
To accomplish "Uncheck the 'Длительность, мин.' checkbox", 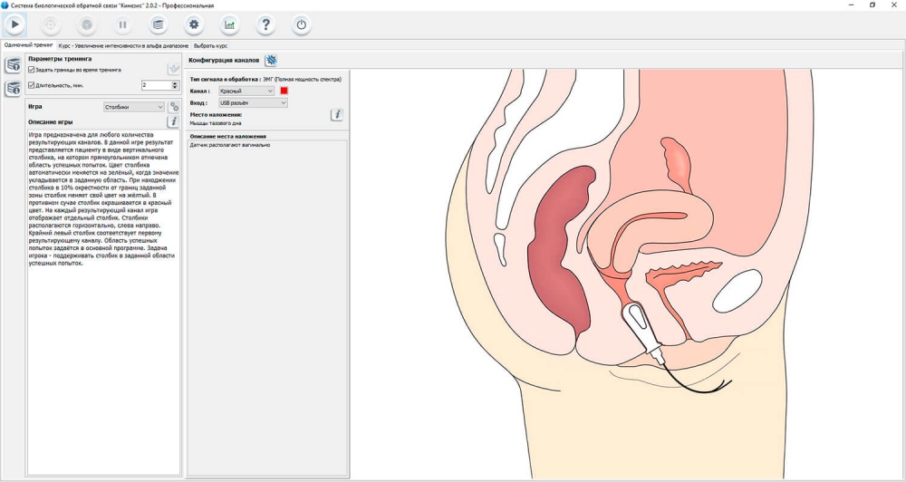I will coord(32,85).
